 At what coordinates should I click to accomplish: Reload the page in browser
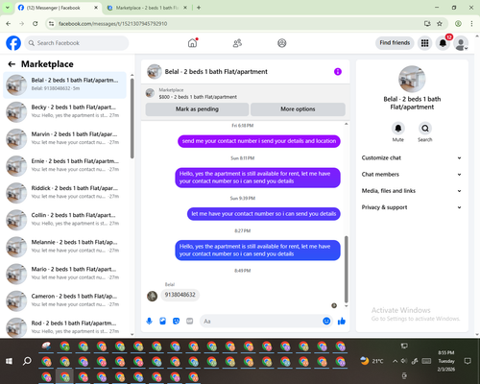36,24
